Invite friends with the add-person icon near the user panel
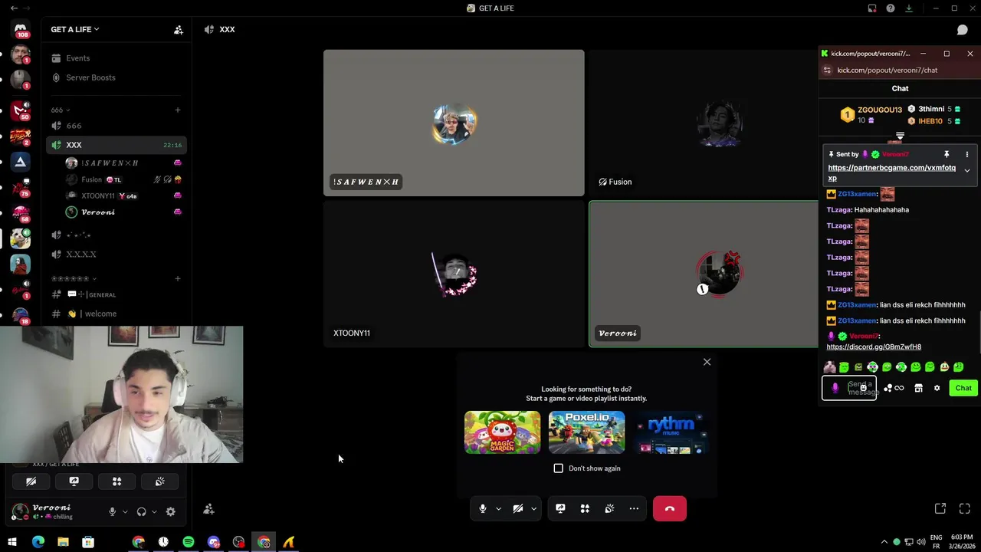Image resolution: width=981 pixels, height=552 pixels. click(208, 509)
